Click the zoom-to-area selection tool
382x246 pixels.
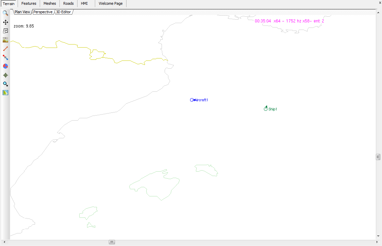(5, 31)
